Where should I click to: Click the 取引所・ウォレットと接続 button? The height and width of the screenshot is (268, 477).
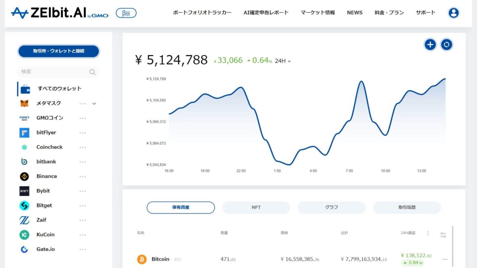click(x=58, y=51)
